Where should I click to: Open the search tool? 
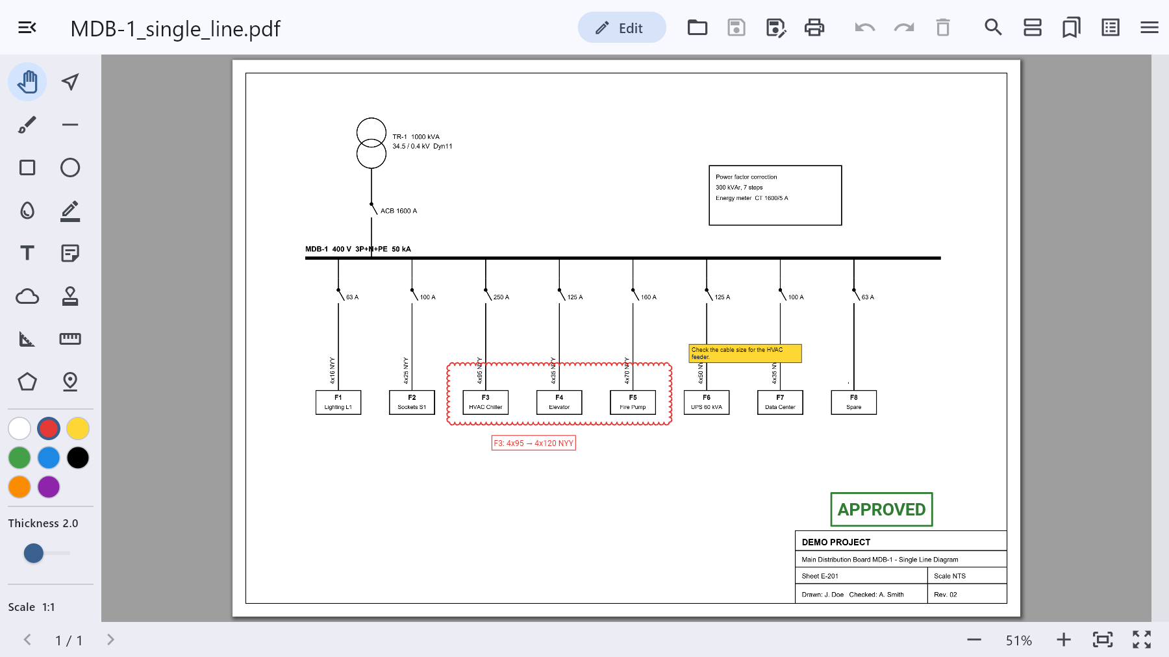[x=993, y=27]
